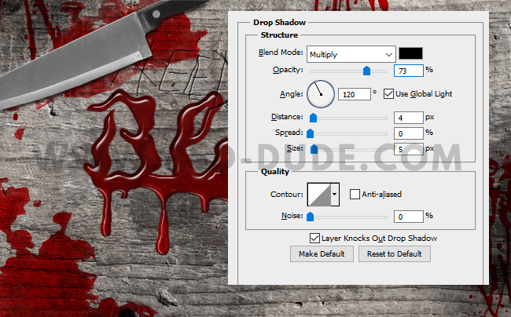
Task: Click the Opacity label text
Action: click(288, 70)
